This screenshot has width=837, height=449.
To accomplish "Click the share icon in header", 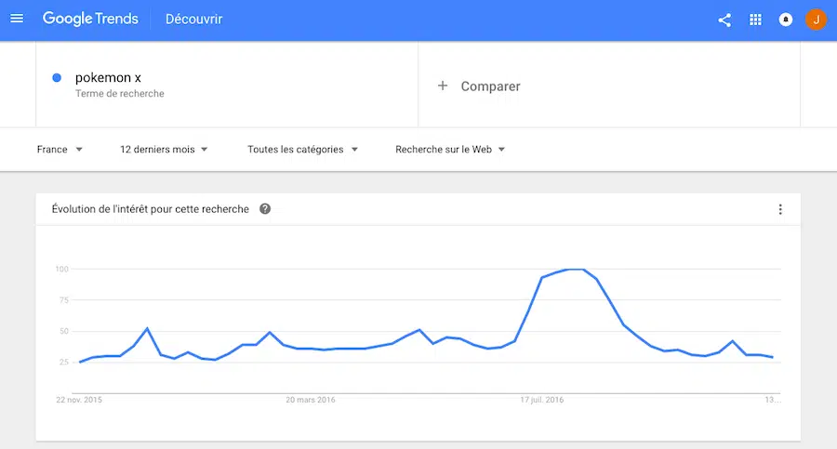I will point(724,20).
